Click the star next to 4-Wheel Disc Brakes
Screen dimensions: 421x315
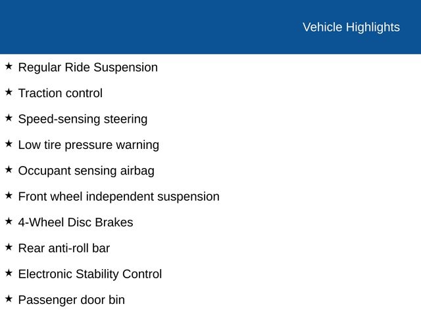9,221
